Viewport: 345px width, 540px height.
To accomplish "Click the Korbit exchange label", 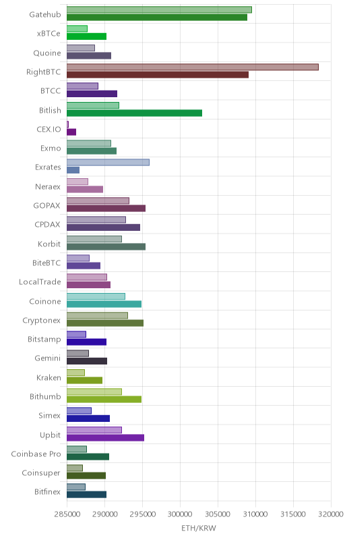I will pyautogui.click(x=49, y=244).
